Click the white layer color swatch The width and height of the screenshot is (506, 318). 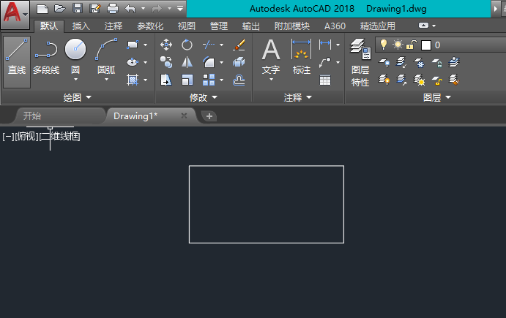[426, 45]
